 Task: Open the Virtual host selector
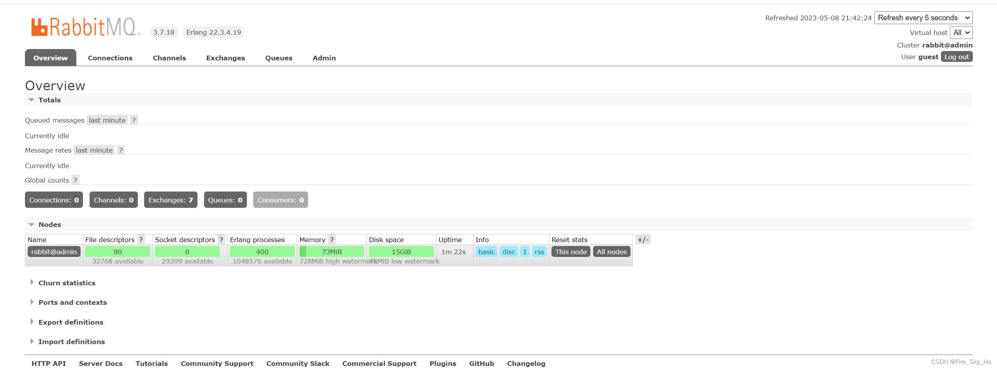pos(961,33)
